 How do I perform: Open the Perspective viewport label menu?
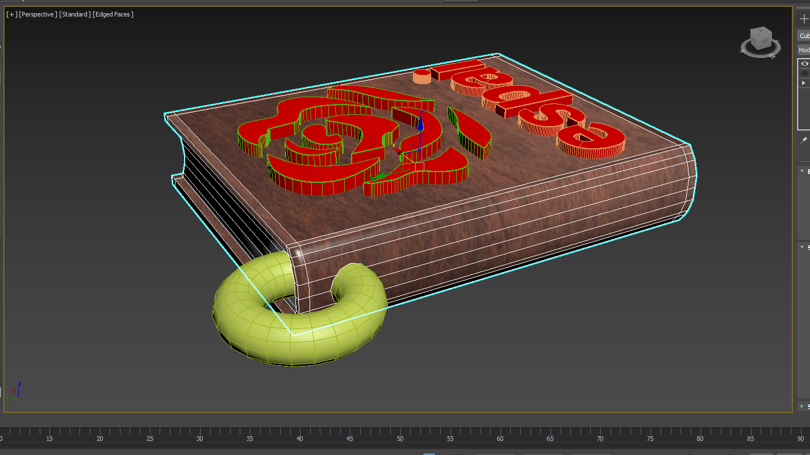click(37, 14)
